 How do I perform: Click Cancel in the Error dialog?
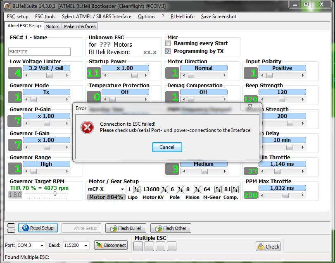click(167, 147)
